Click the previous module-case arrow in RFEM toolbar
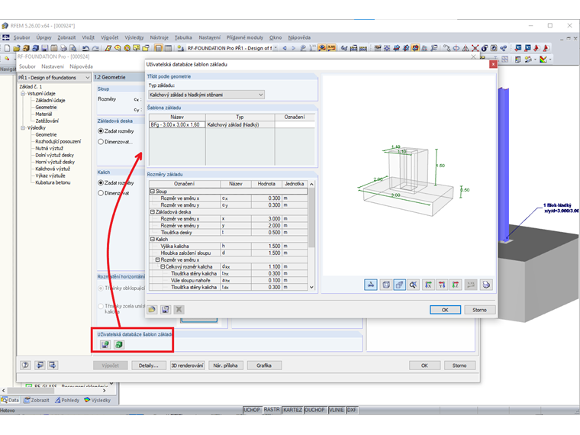The height and width of the screenshot is (435, 580). (285, 48)
